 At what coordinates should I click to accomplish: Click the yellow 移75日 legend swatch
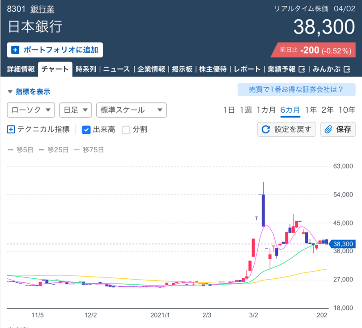click(x=77, y=150)
